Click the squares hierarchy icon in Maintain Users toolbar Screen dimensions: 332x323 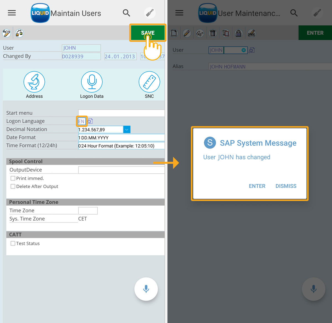coord(19,33)
